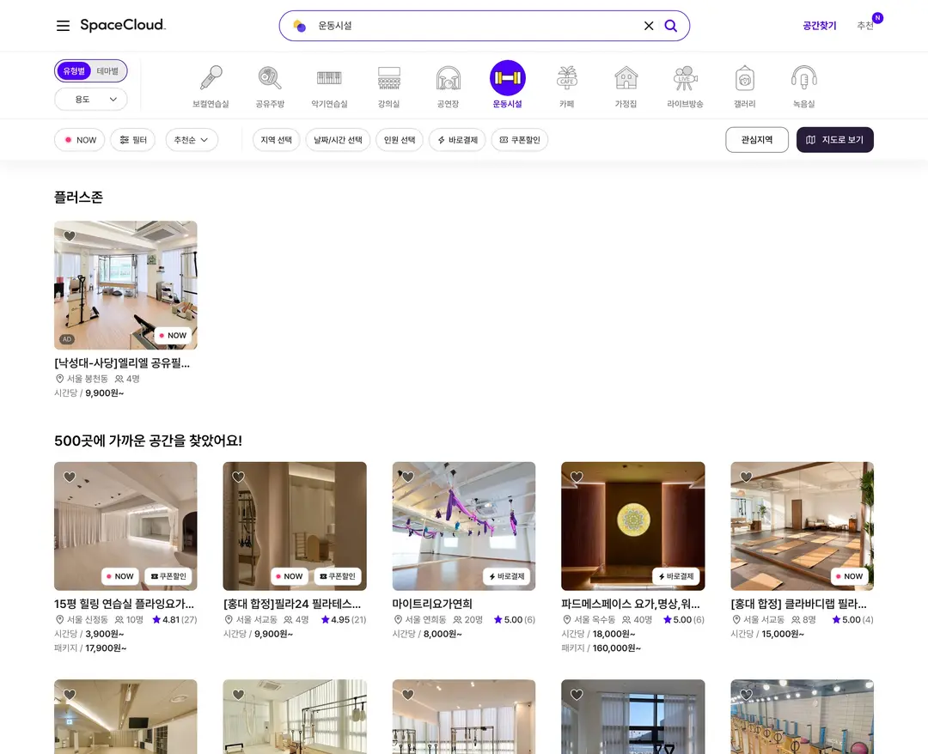Expand the 용도 dropdown

point(90,100)
